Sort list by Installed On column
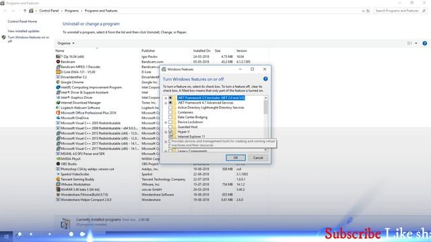The width and height of the screenshot is (431, 242). (202, 51)
